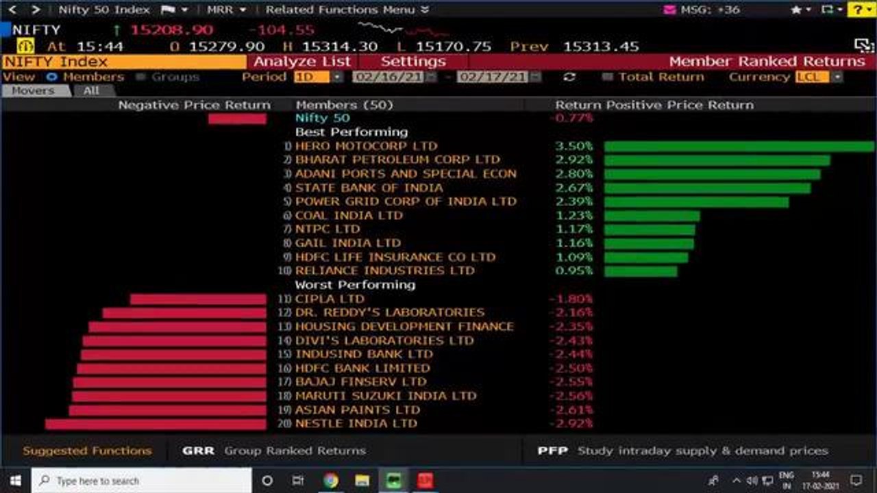The width and height of the screenshot is (877, 493).
Task: Click the yellow alert icon beside At
Action: tap(25, 46)
